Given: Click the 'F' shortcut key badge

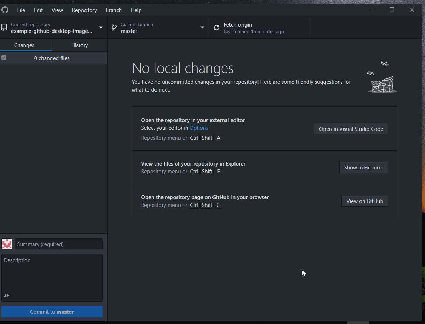Looking at the screenshot, I should point(219,172).
